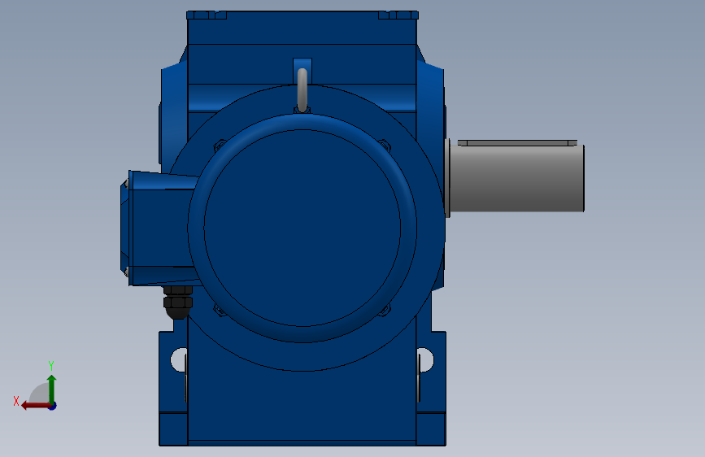Pick the right mounting foot hole
705x457 pixels.
coord(425,360)
